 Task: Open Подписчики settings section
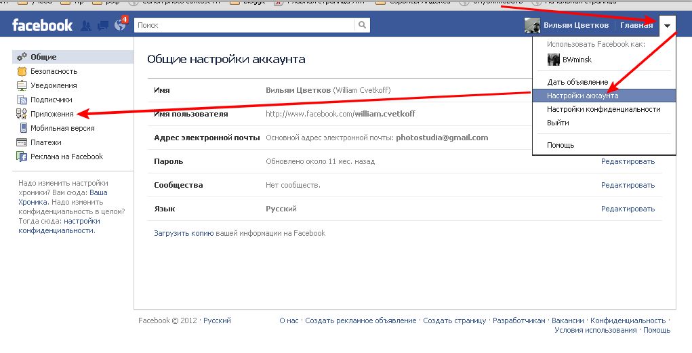(52, 100)
